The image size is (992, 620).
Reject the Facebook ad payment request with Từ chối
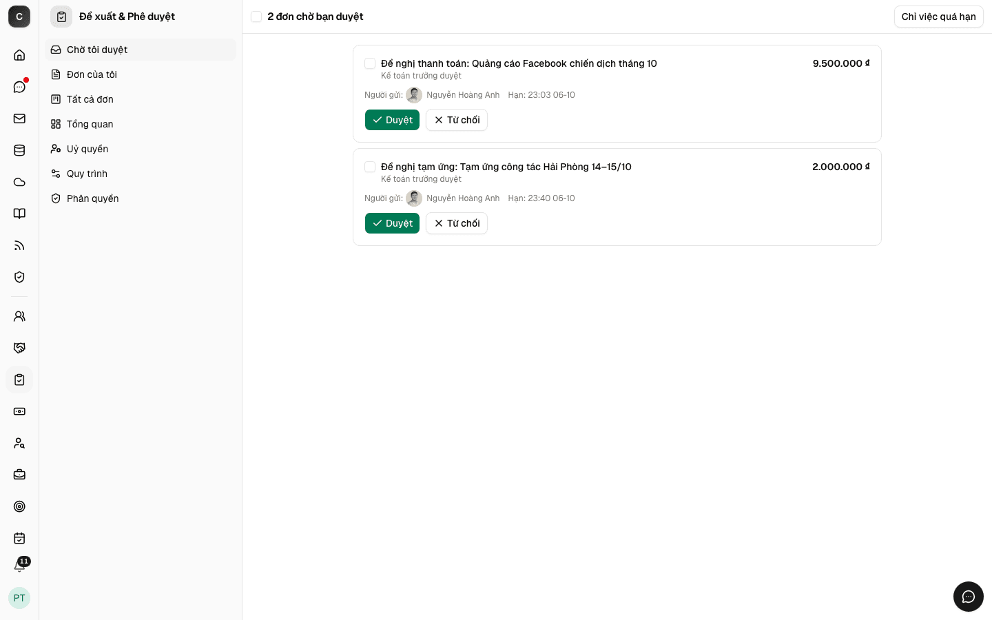(x=457, y=120)
